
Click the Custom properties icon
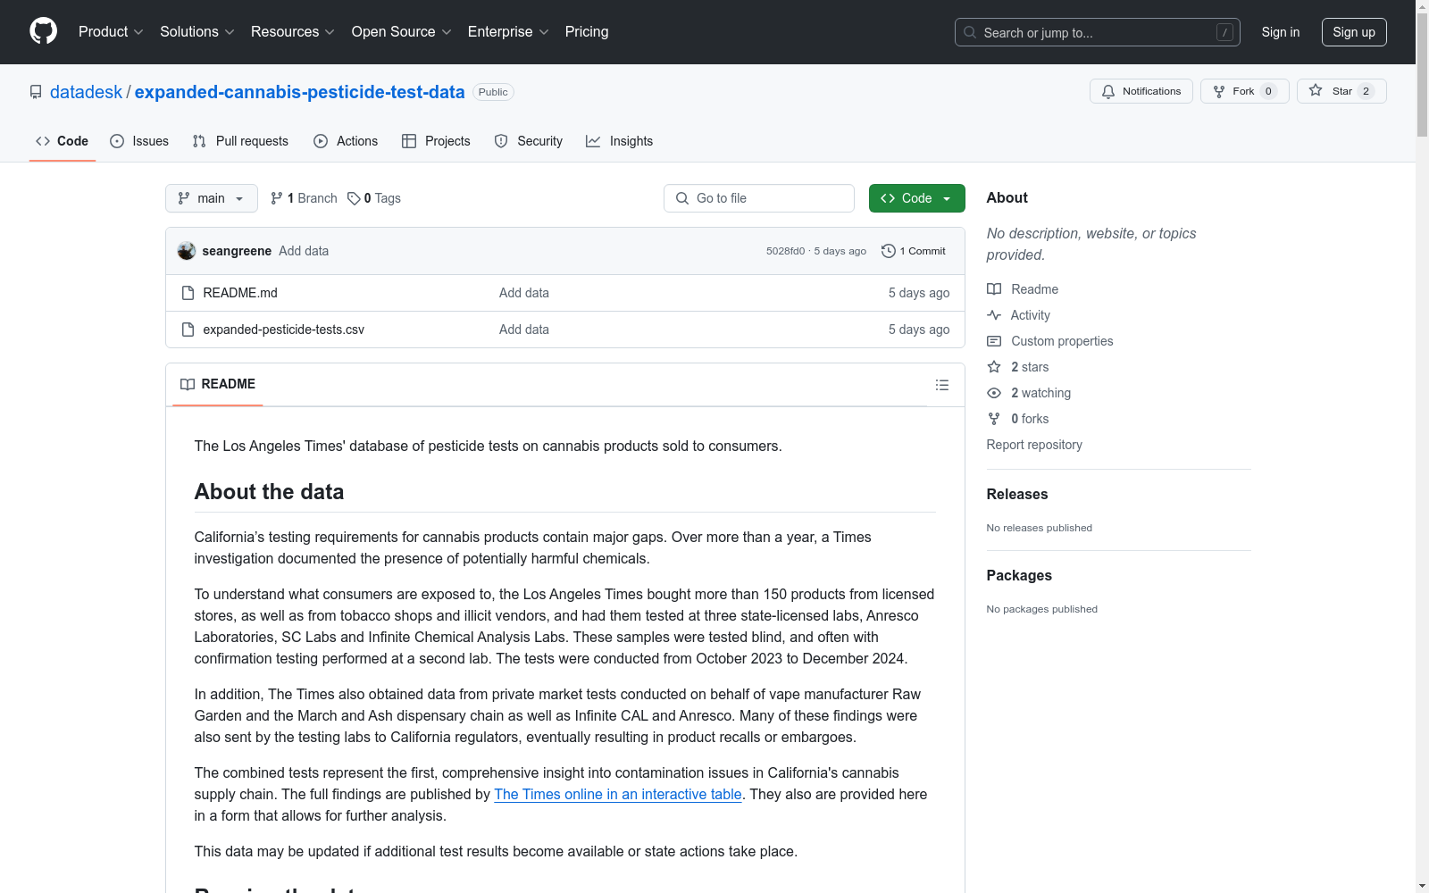[x=994, y=341]
